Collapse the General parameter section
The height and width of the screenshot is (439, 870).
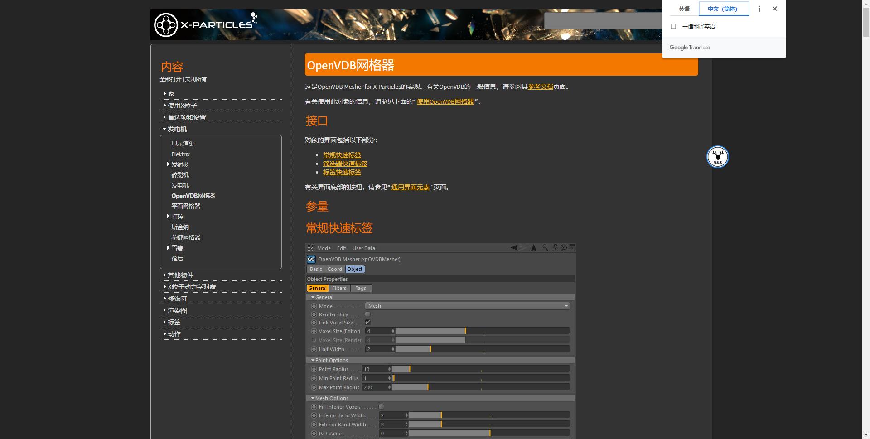313,297
